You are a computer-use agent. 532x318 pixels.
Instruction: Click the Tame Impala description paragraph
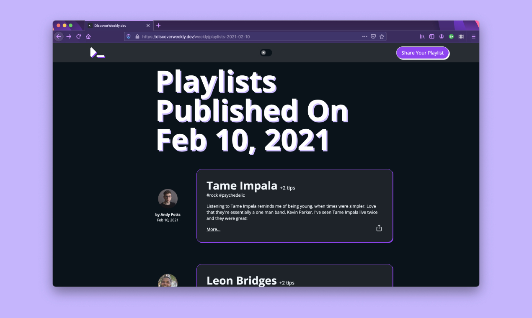point(292,212)
